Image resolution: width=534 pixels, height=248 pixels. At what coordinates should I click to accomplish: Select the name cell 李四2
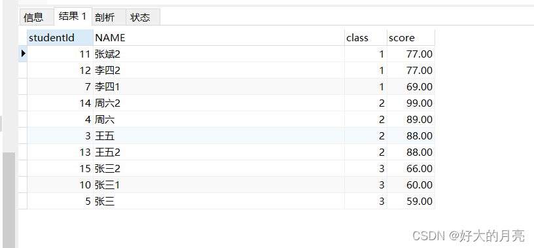tap(219, 70)
